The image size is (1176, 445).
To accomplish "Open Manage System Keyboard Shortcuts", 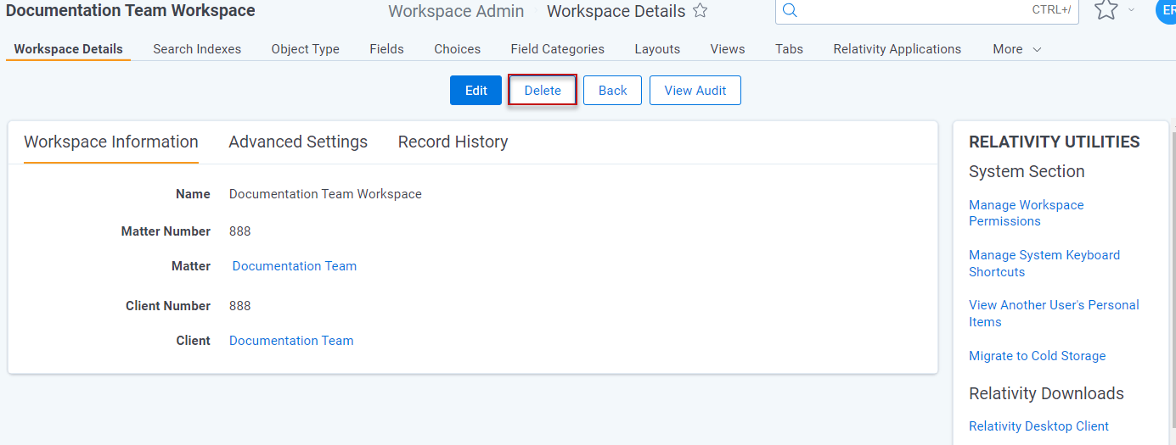I will click(1044, 264).
